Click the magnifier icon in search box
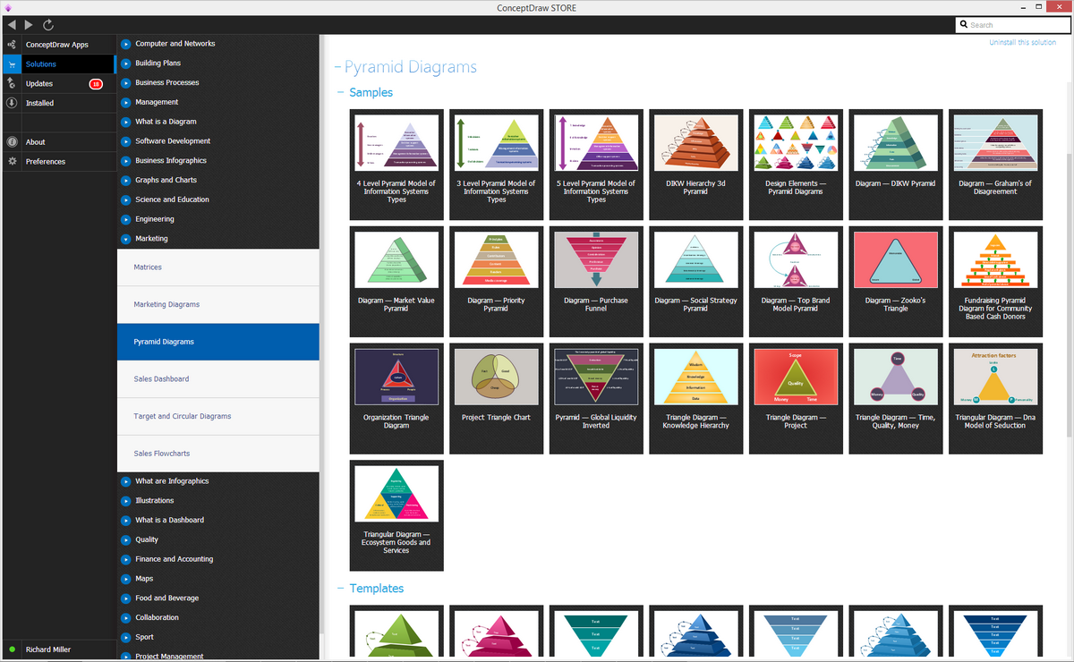Screen dimensions: 1074x662 [x=963, y=25]
